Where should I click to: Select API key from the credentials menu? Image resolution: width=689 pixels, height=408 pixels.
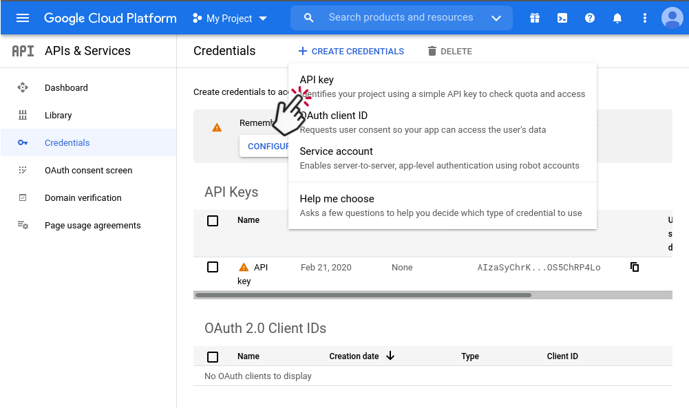(443, 87)
